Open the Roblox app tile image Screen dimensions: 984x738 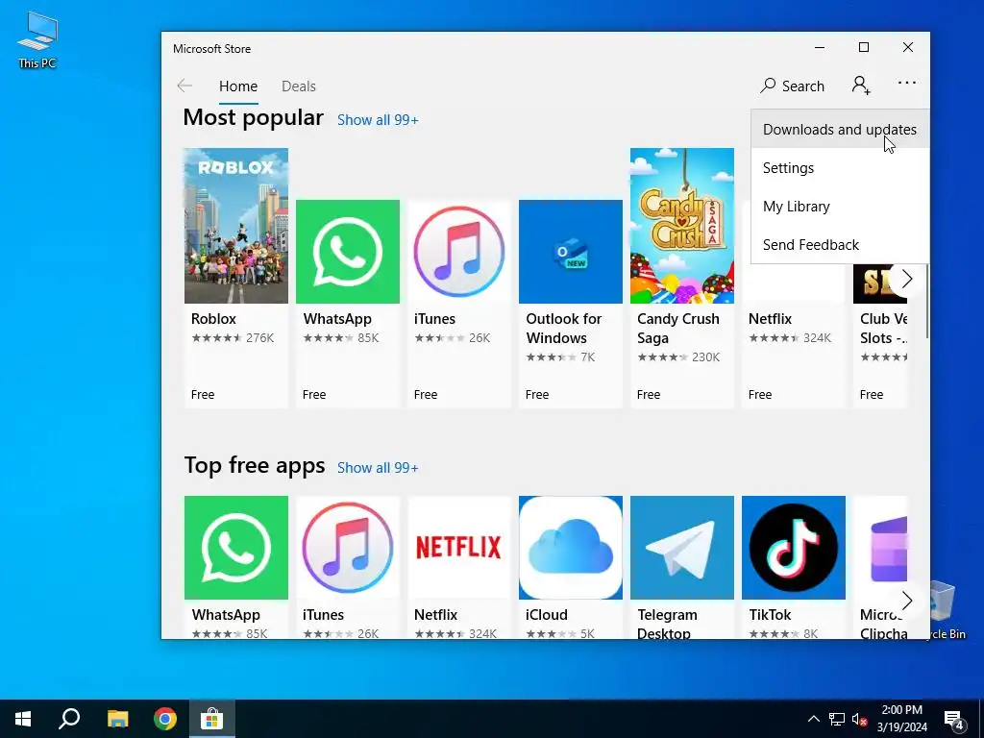[x=236, y=226]
